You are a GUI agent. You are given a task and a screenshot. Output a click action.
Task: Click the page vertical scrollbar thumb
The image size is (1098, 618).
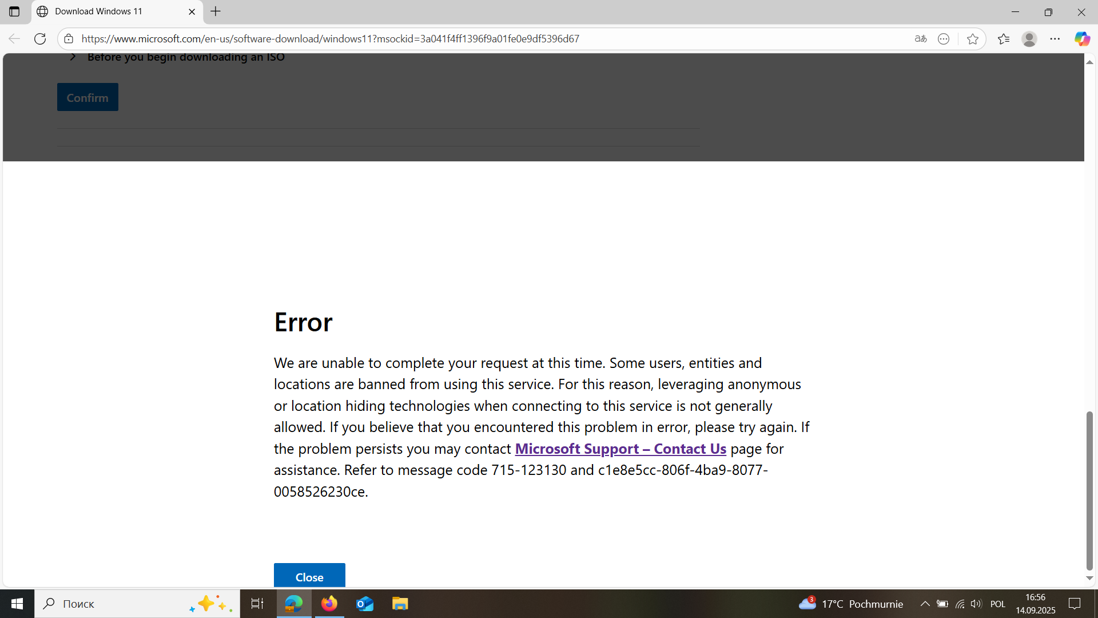point(1089,491)
